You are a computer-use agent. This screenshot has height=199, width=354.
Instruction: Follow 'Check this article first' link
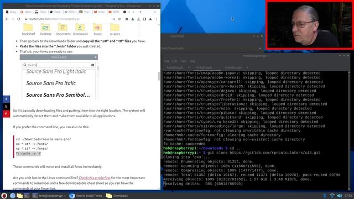(x=95, y=178)
